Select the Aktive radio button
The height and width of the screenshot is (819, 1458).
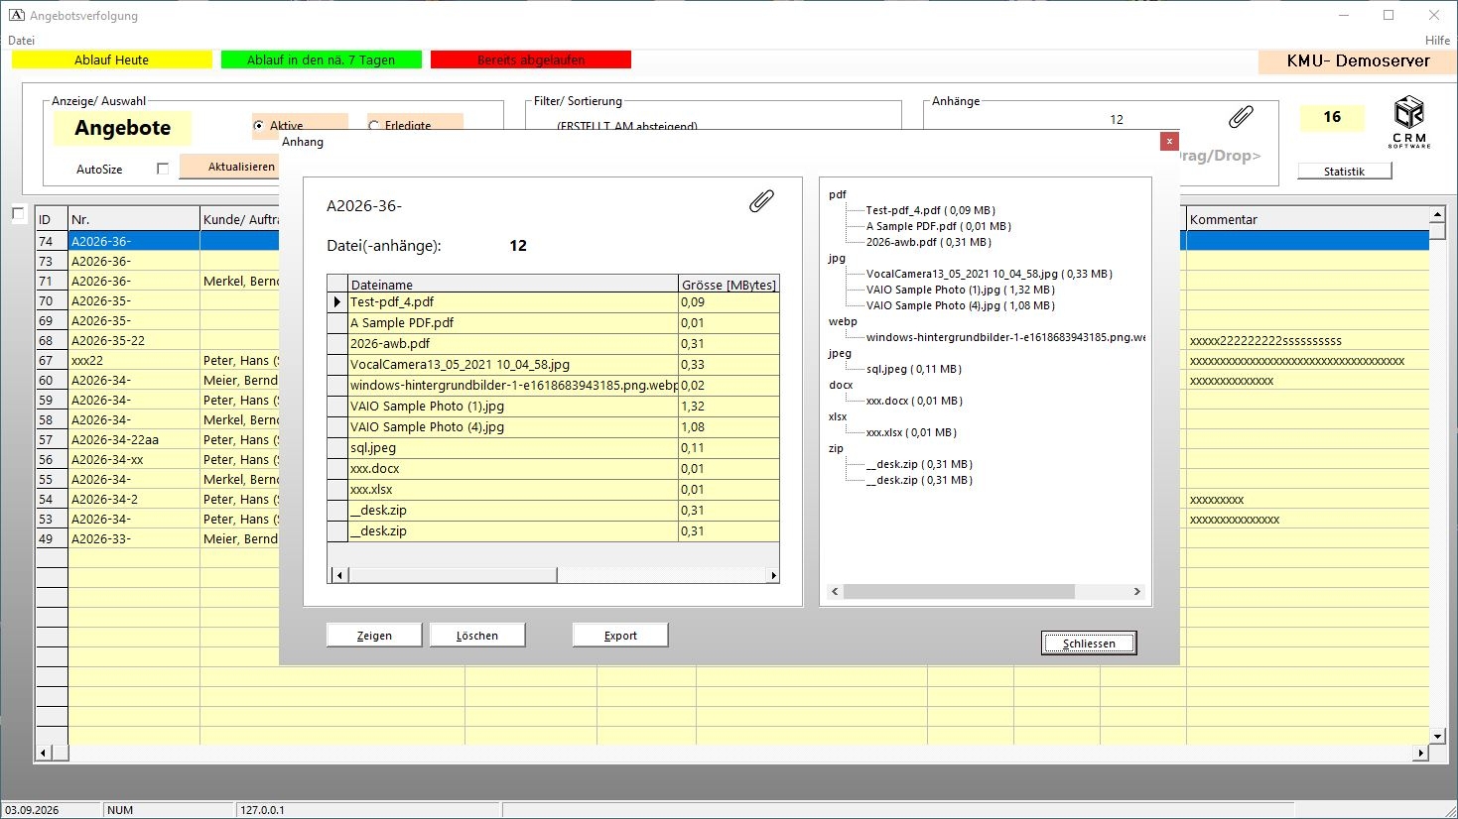coord(259,126)
